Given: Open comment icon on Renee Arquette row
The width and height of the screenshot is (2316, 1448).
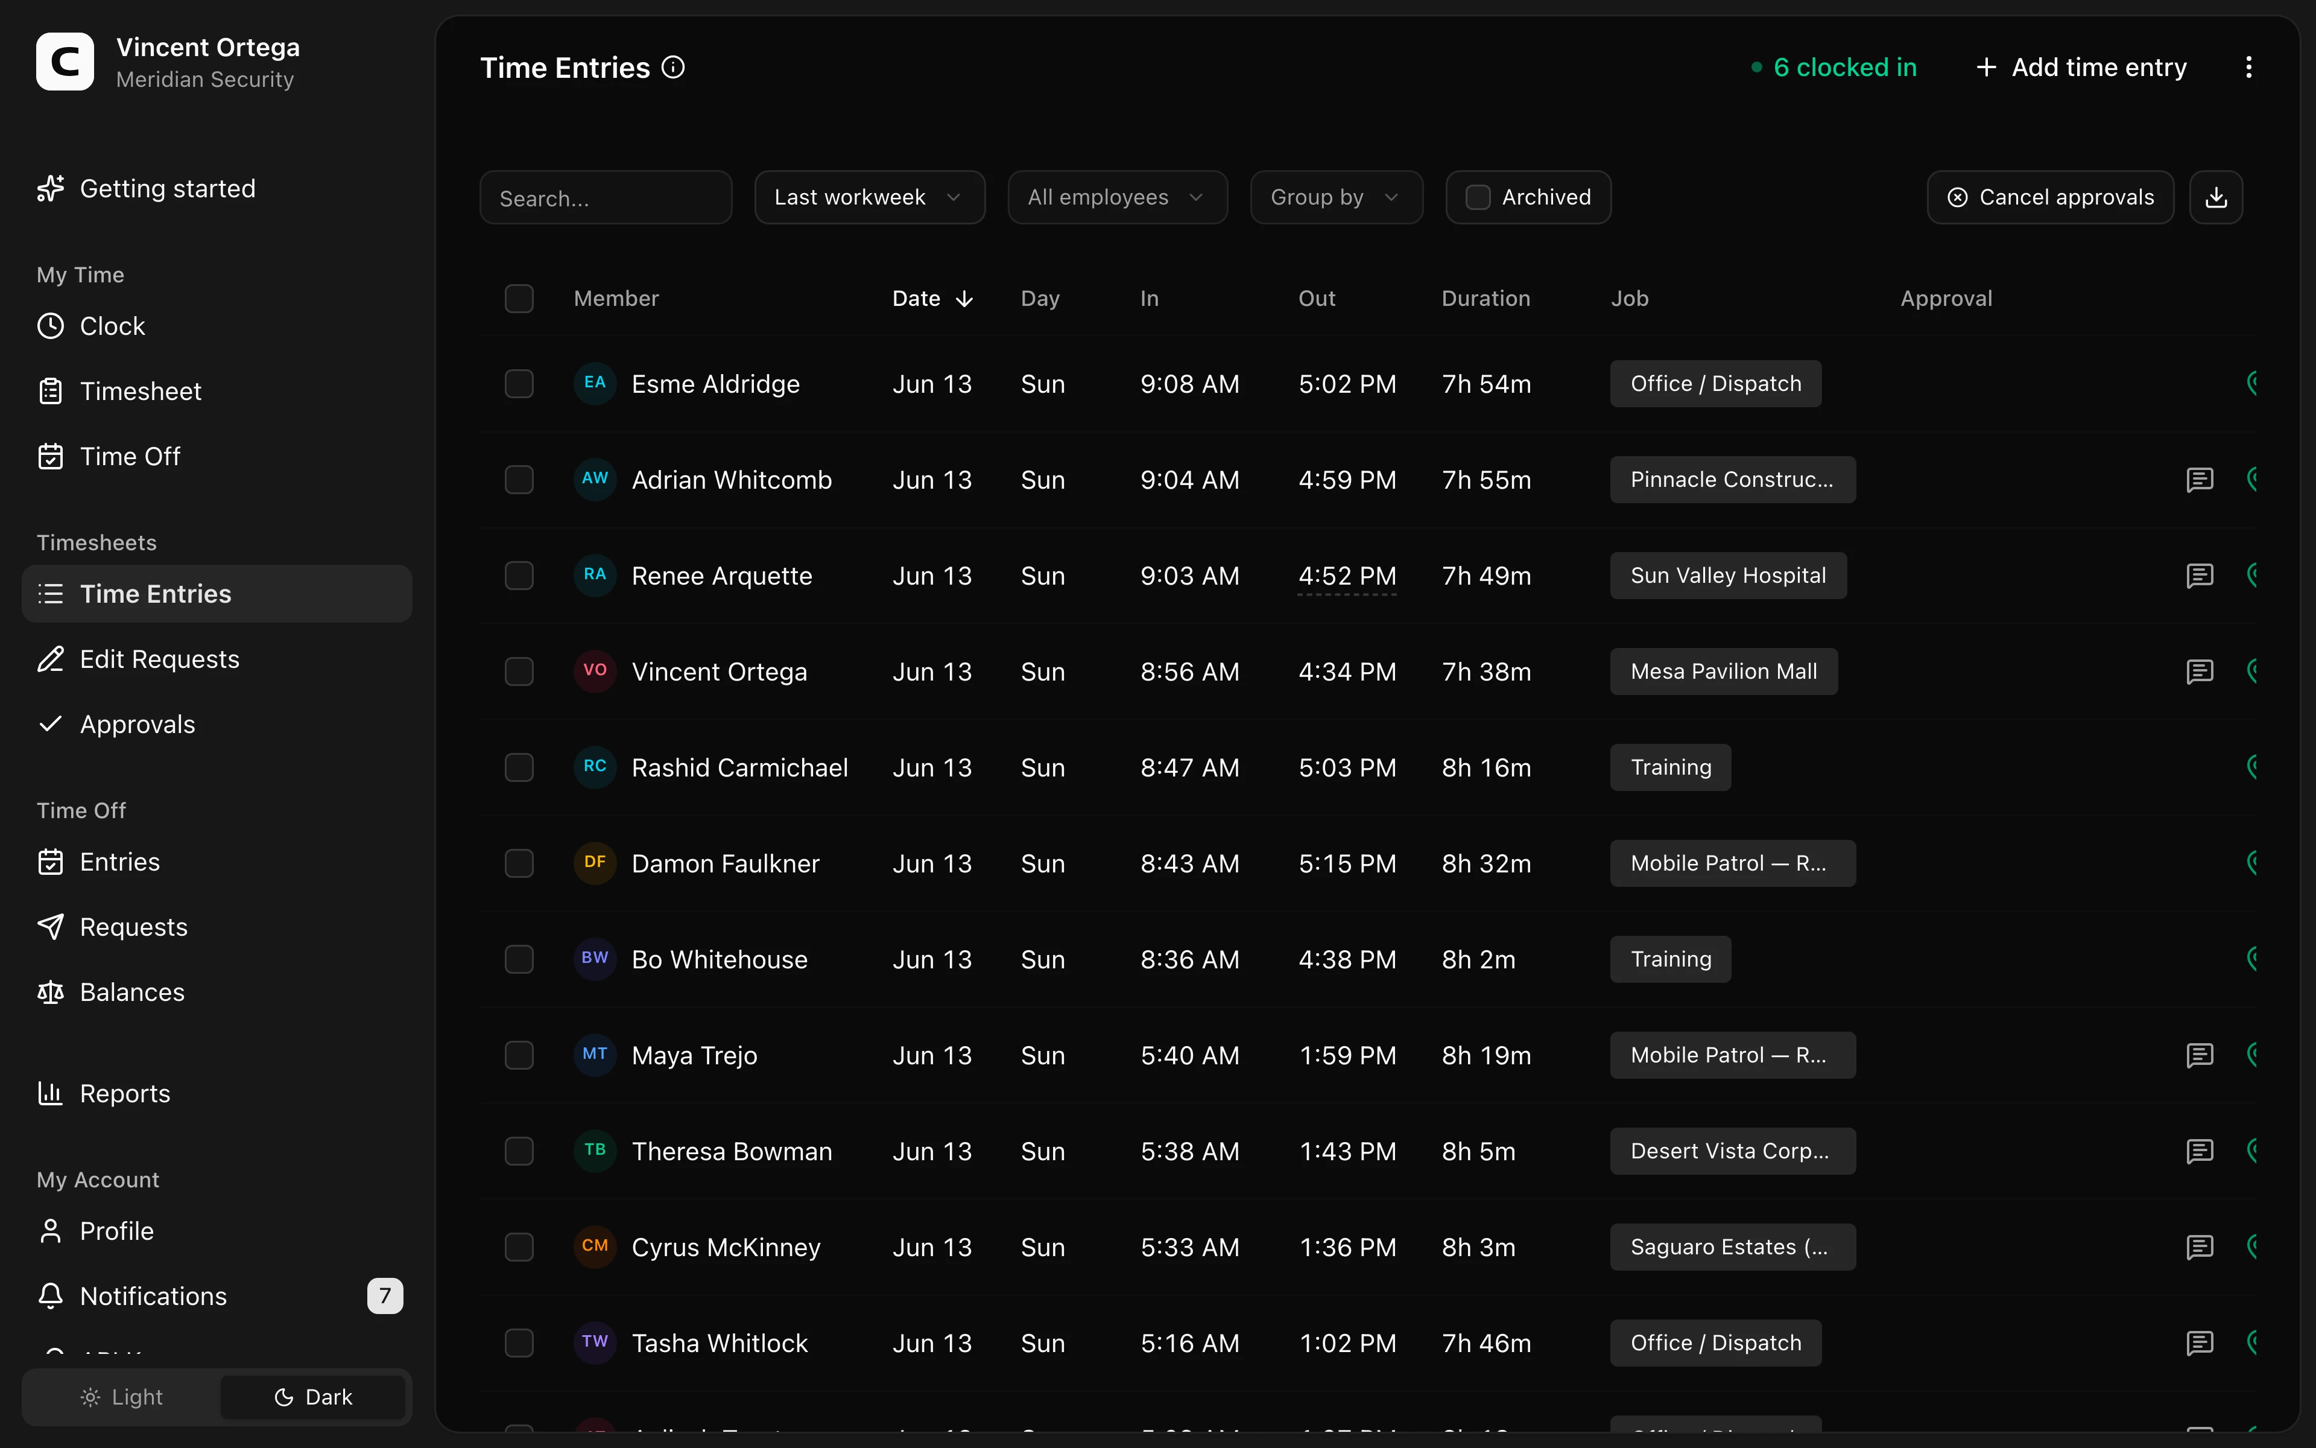Looking at the screenshot, I should tap(2199, 576).
